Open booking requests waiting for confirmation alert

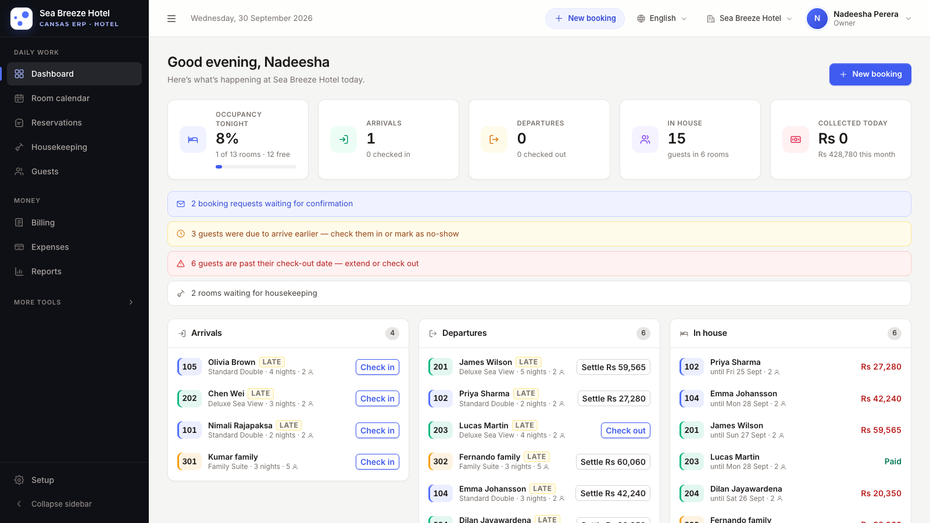tap(539, 204)
